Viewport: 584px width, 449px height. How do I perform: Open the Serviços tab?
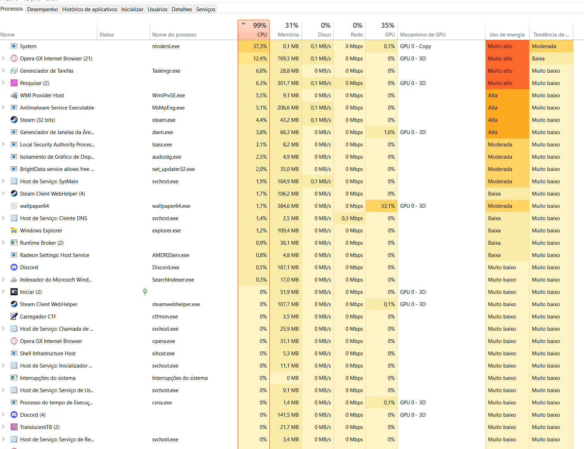206,9
